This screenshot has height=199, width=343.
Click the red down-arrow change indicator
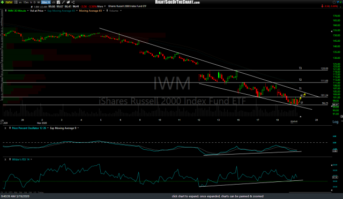322,6
